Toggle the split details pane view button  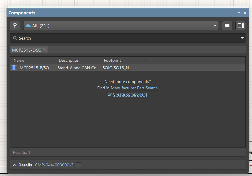(241, 25)
